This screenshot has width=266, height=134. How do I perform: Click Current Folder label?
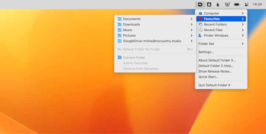click(134, 58)
